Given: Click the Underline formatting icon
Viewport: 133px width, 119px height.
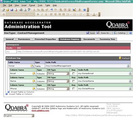Looking at the screenshot, I should click(x=46, y=14).
